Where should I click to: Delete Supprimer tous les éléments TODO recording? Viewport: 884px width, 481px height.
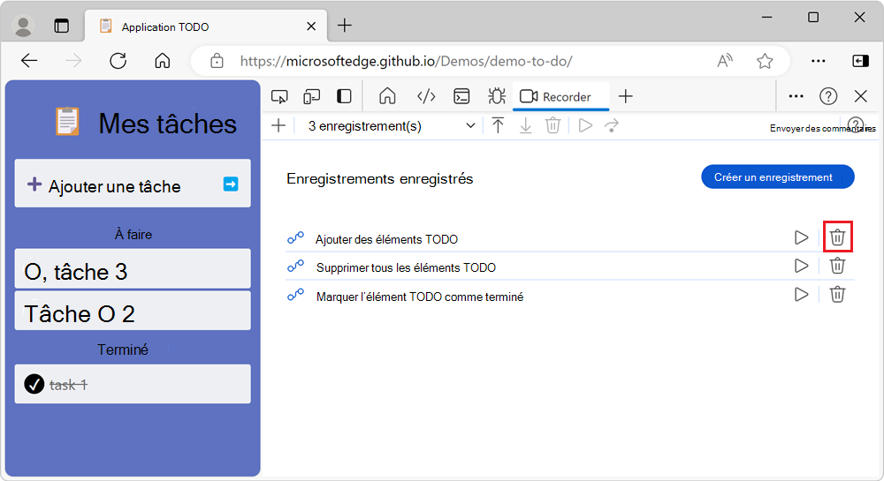[838, 266]
